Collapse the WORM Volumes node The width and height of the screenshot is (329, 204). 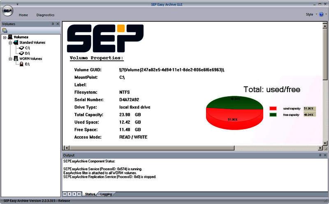(10, 59)
